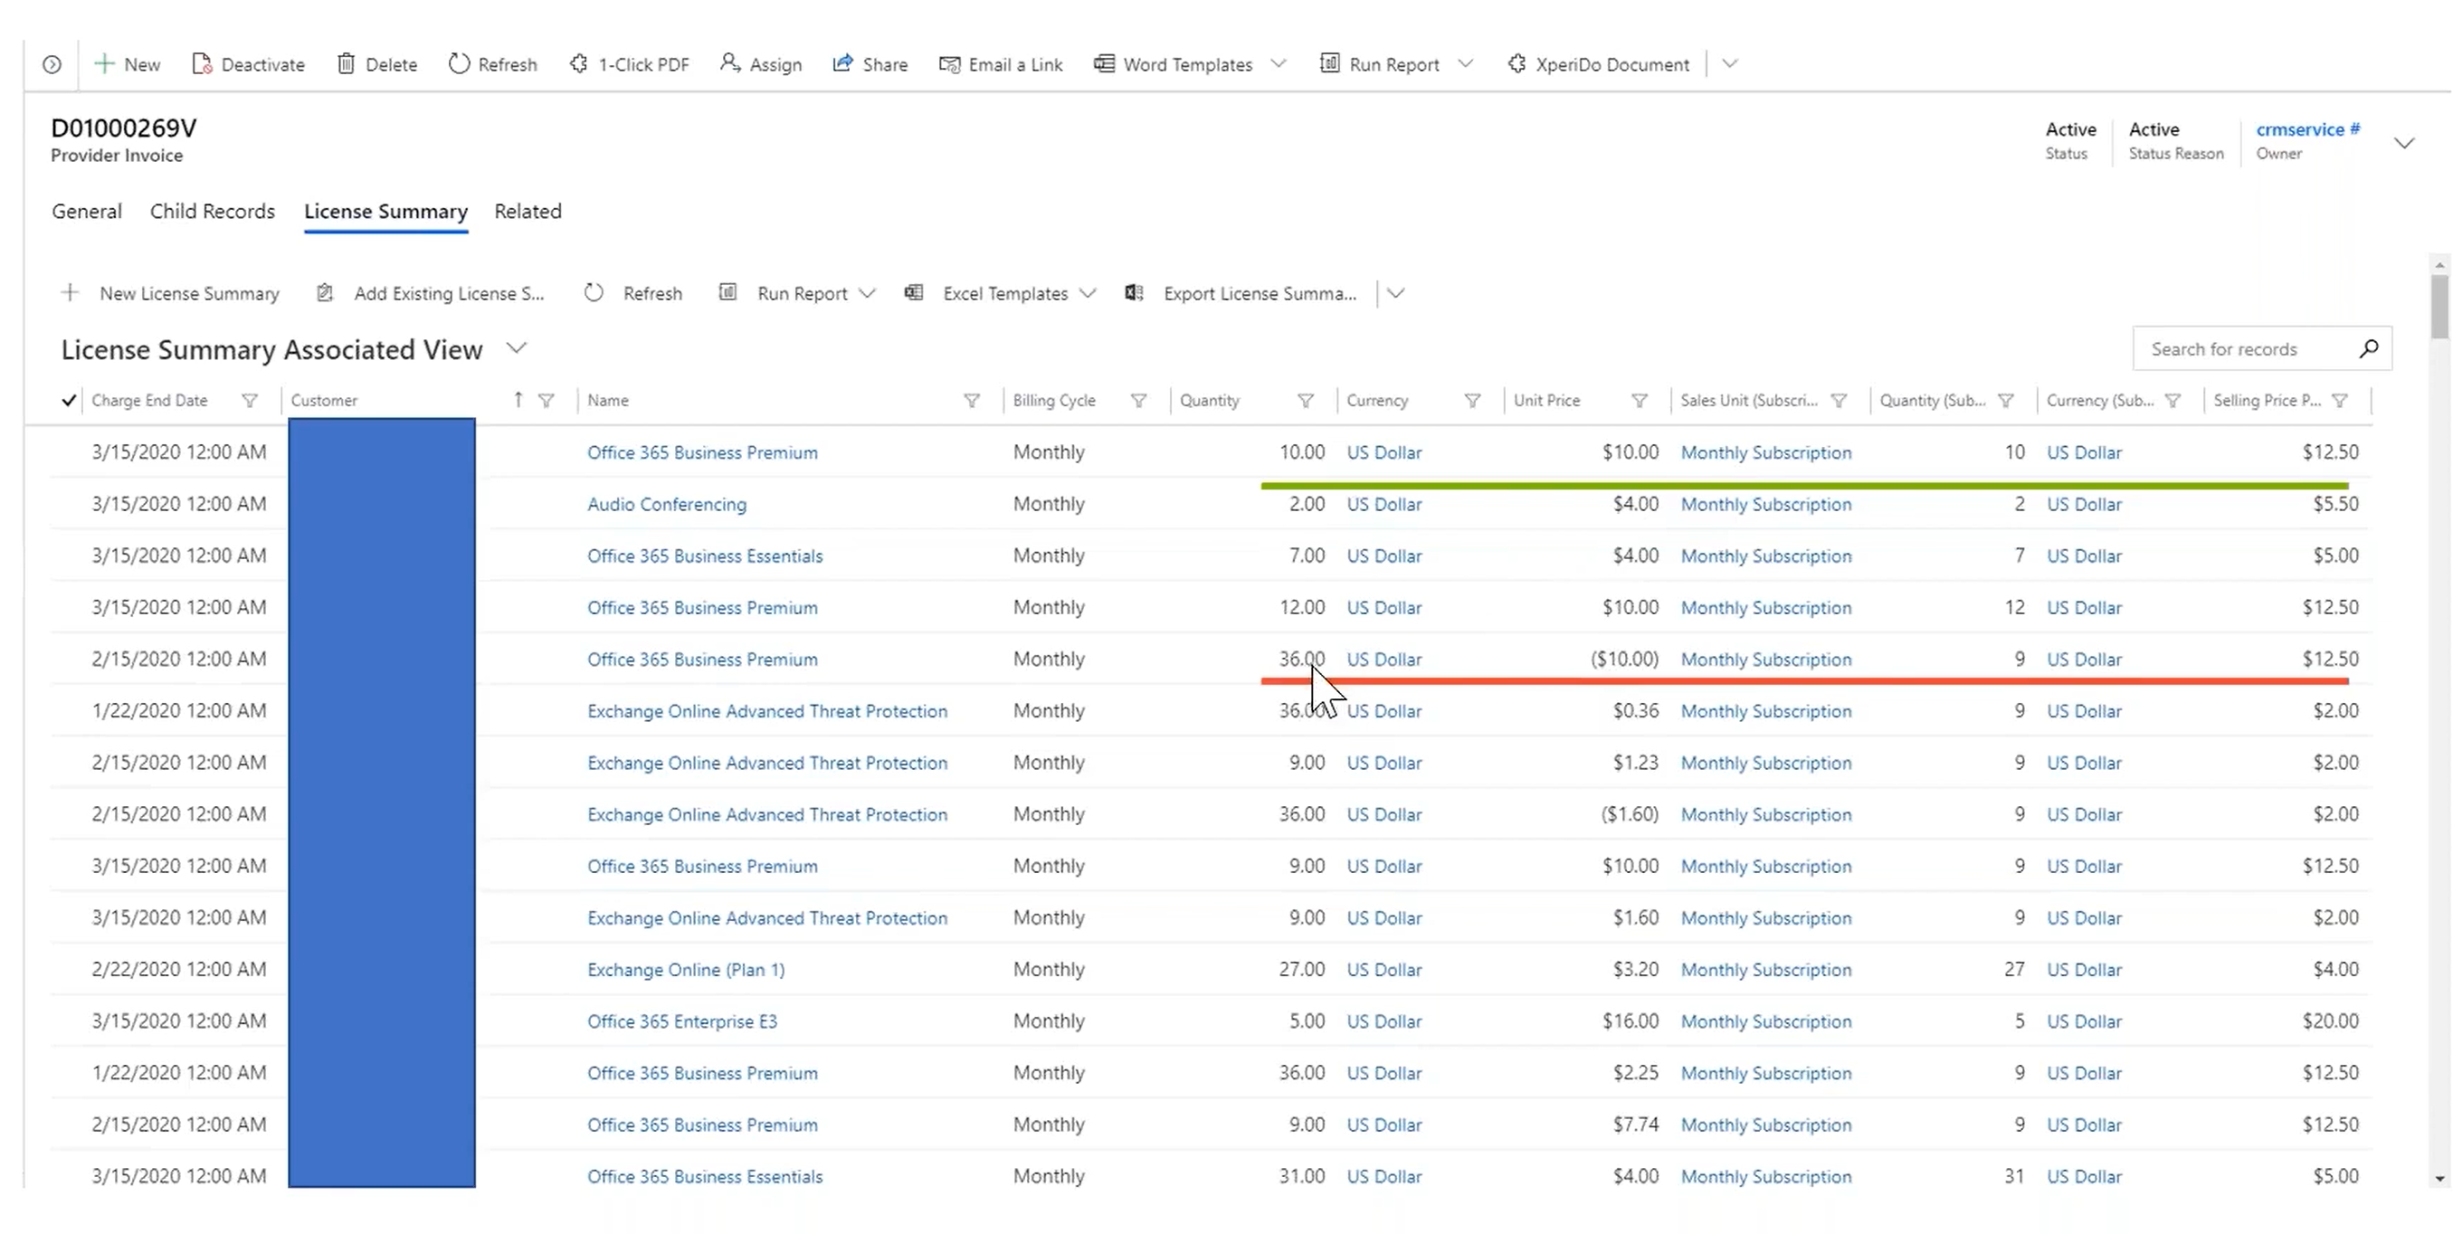Open License Summary Associated View selector chevron
This screenshot has height=1234, width=2453.
pyautogui.click(x=516, y=348)
